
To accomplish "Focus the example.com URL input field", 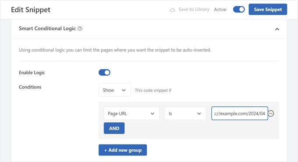I will pyautogui.click(x=240, y=113).
